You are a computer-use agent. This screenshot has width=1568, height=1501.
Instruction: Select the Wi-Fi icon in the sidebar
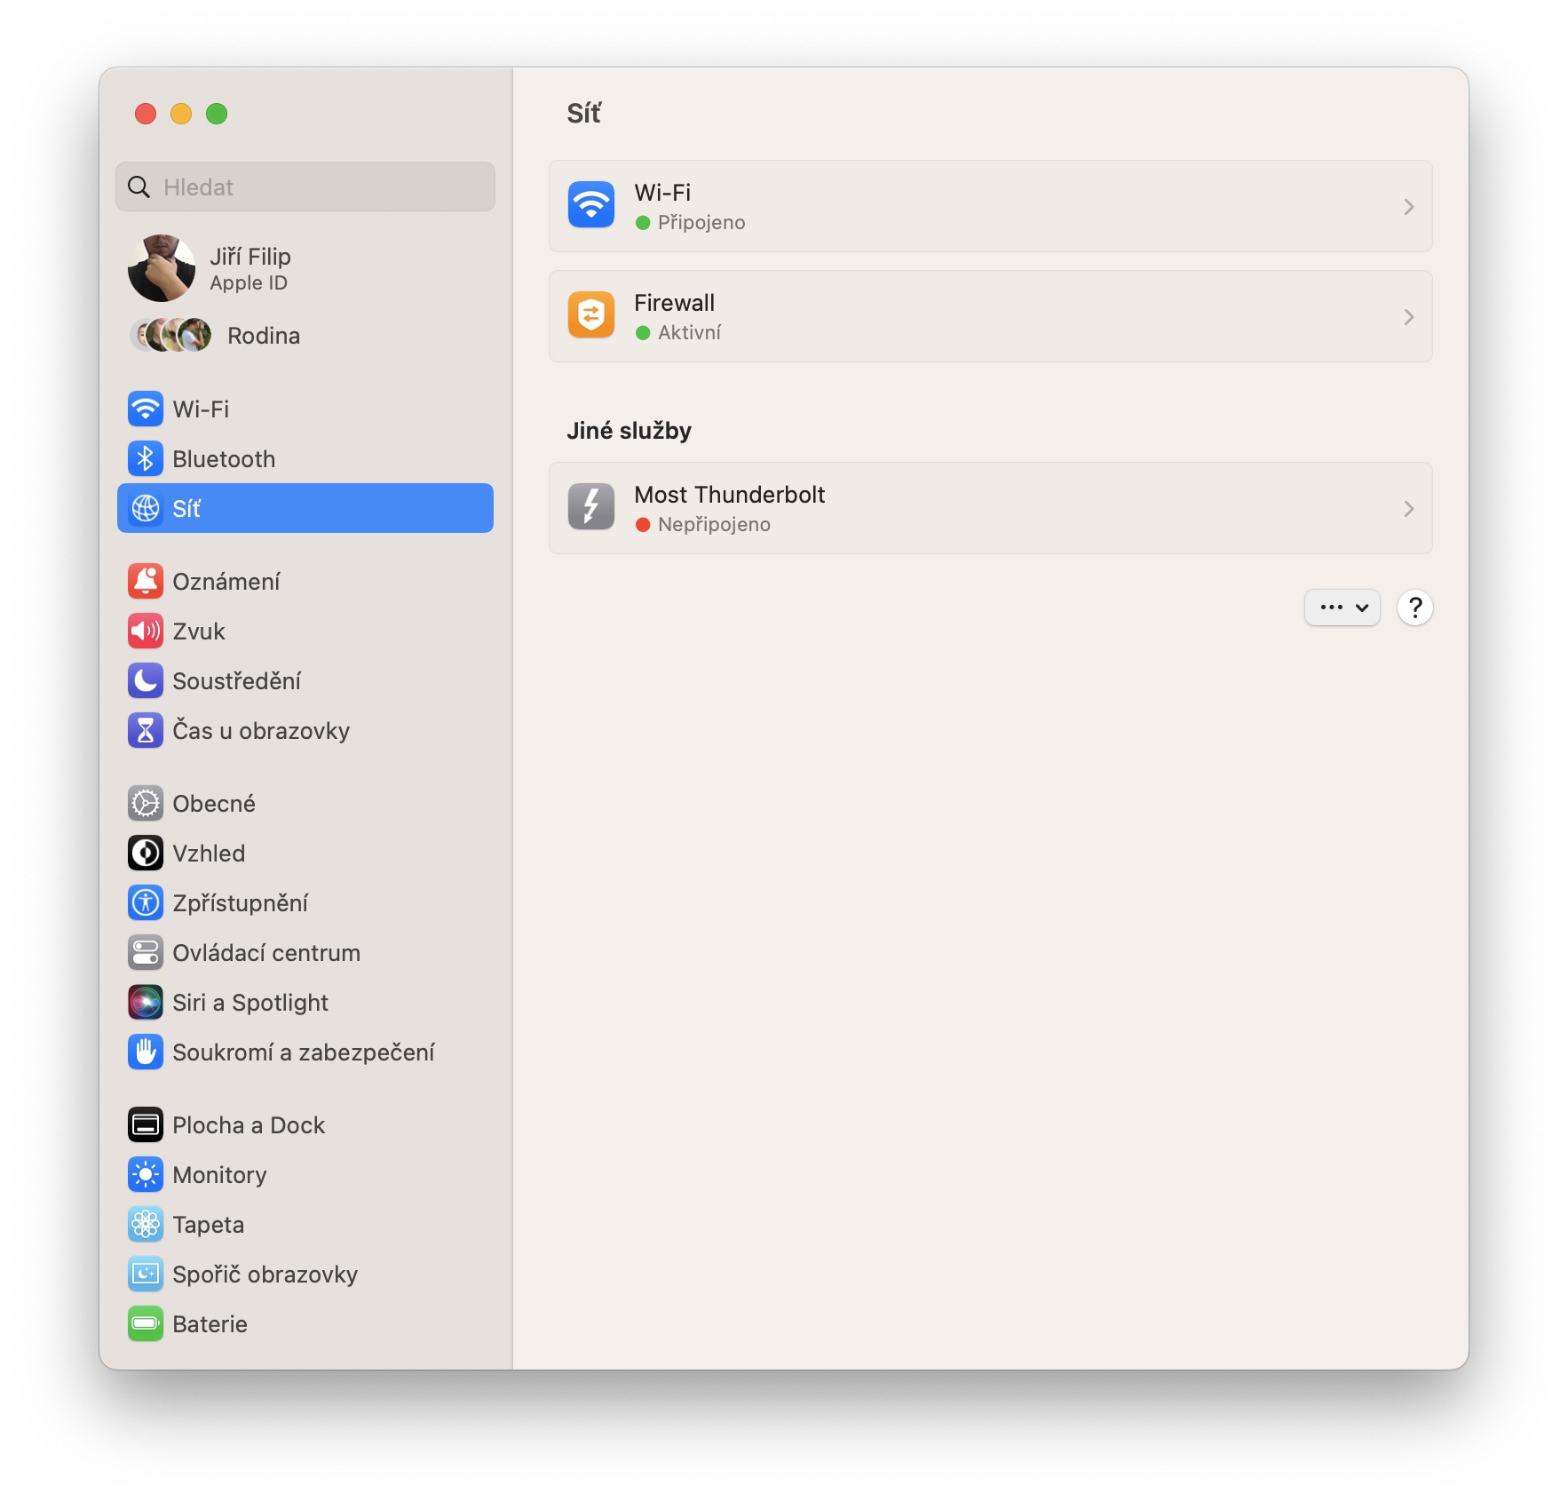[146, 409]
